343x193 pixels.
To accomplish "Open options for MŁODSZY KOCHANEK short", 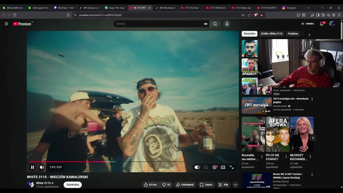I will click(310, 157).
